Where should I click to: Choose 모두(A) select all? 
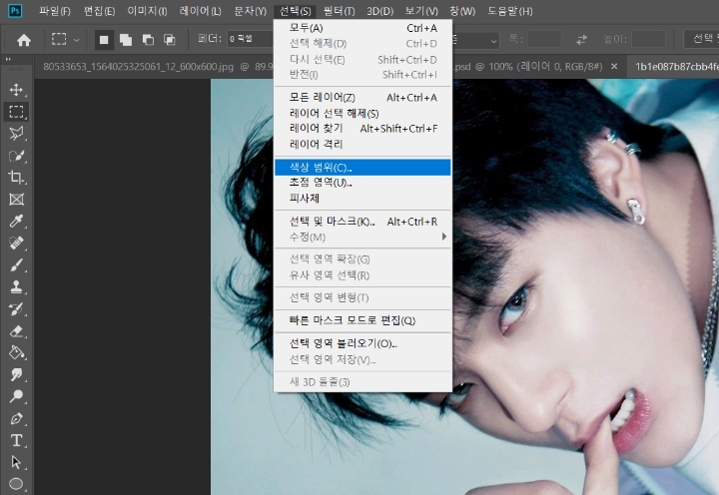(362, 28)
